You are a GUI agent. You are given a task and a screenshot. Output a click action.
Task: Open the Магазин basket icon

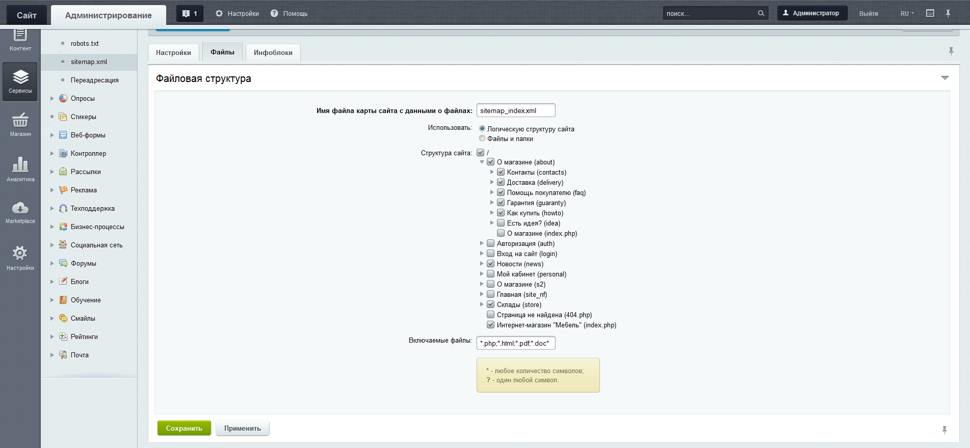pyautogui.click(x=20, y=120)
